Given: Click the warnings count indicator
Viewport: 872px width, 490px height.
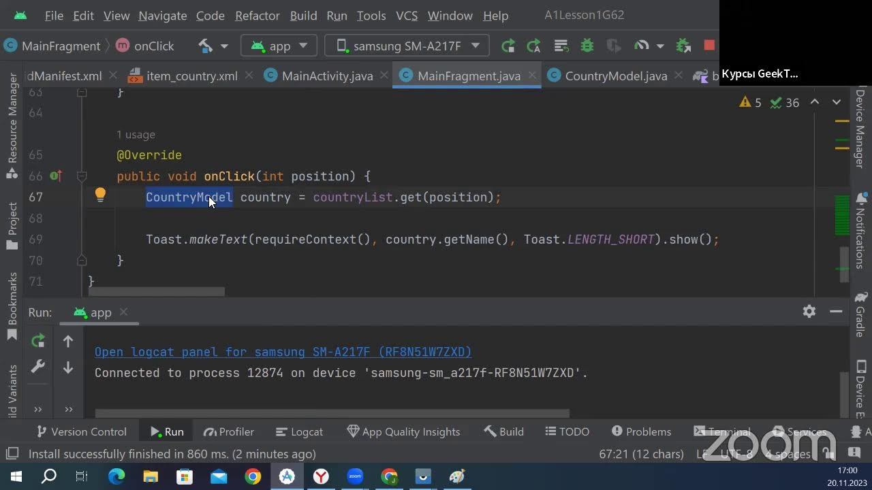Looking at the screenshot, I should click(x=751, y=103).
